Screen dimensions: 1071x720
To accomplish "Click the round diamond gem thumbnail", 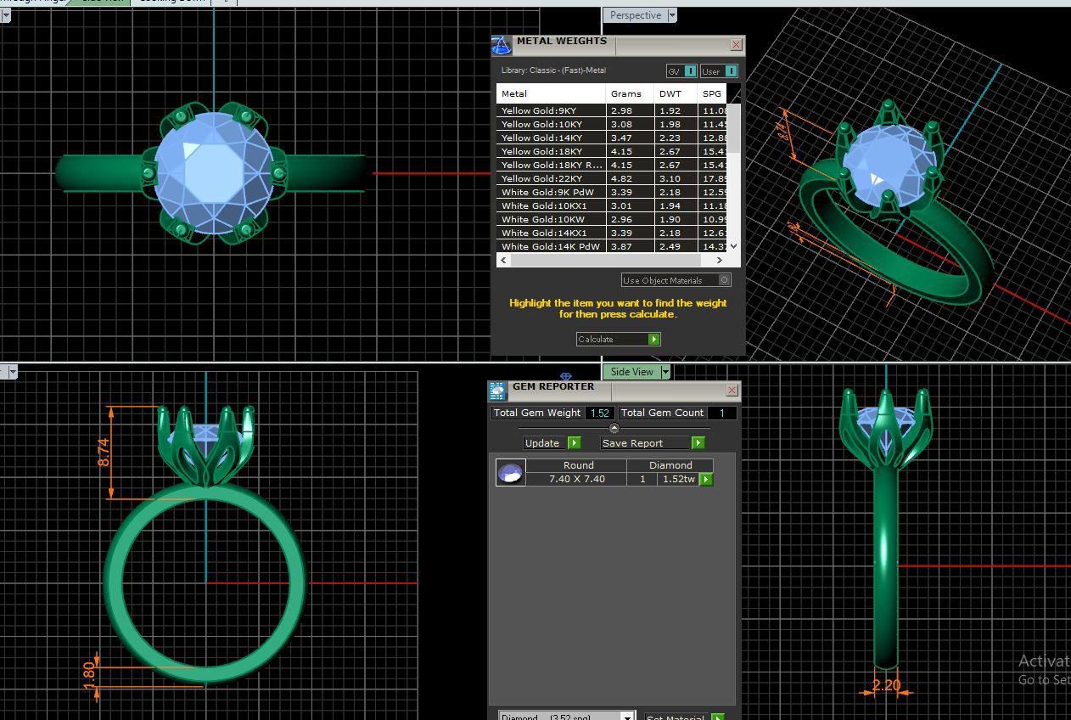I will (x=510, y=473).
